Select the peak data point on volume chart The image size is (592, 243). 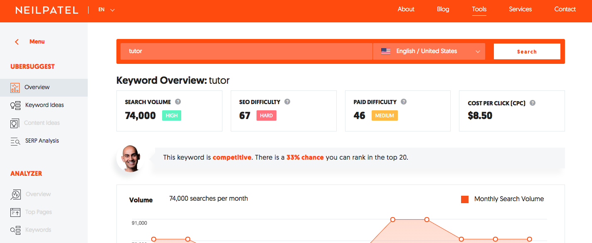(x=392, y=219)
